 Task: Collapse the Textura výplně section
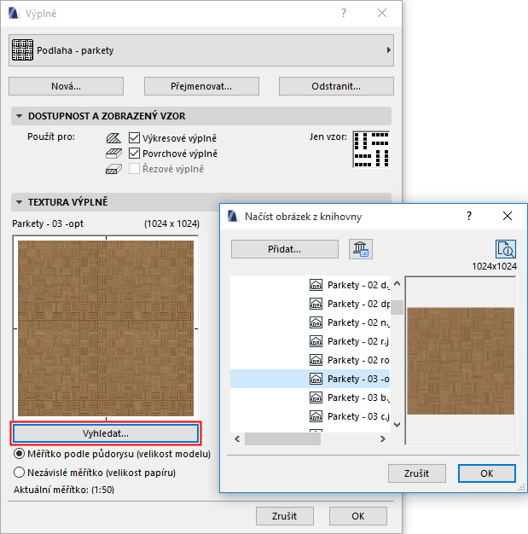pyautogui.click(x=20, y=202)
